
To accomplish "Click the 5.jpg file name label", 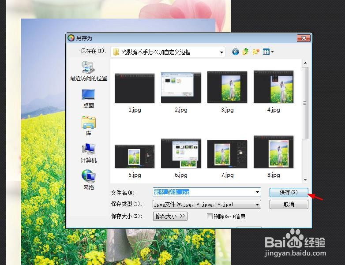I will coord(135,175).
